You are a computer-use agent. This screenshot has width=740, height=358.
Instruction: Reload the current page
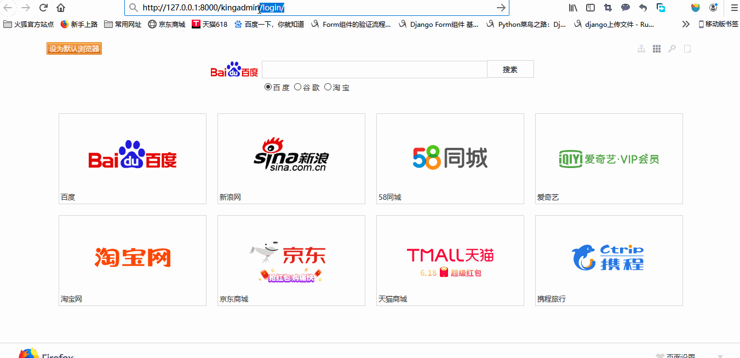click(43, 8)
